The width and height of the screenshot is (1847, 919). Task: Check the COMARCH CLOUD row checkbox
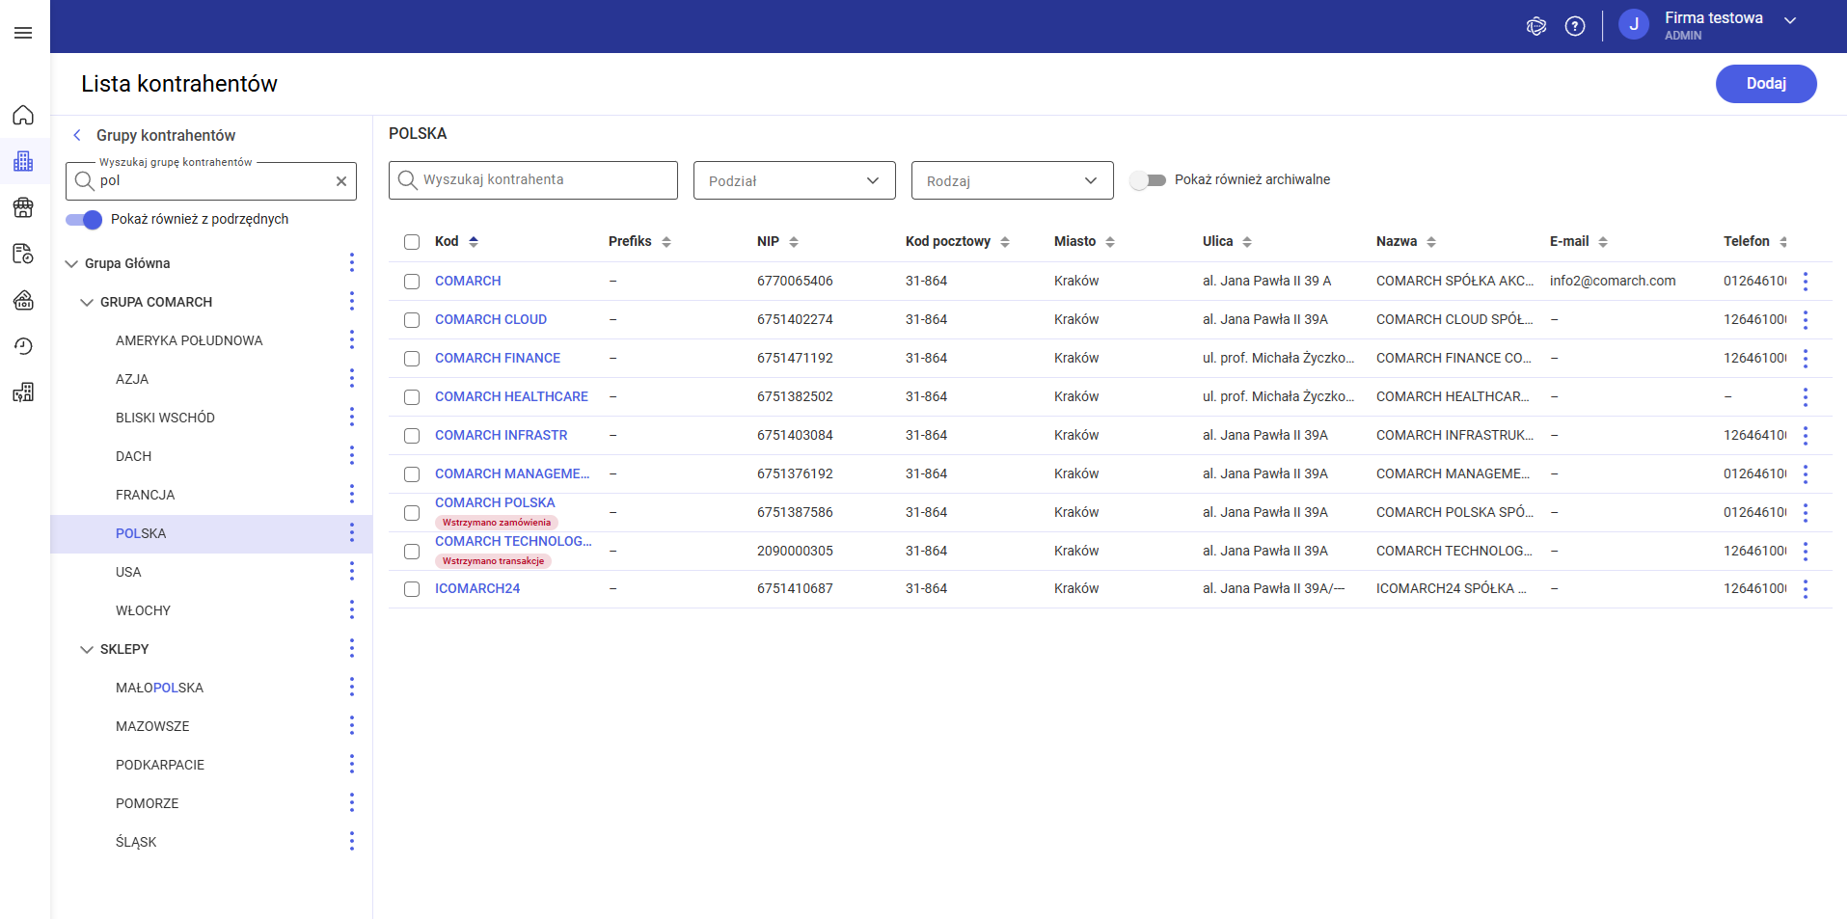(412, 320)
